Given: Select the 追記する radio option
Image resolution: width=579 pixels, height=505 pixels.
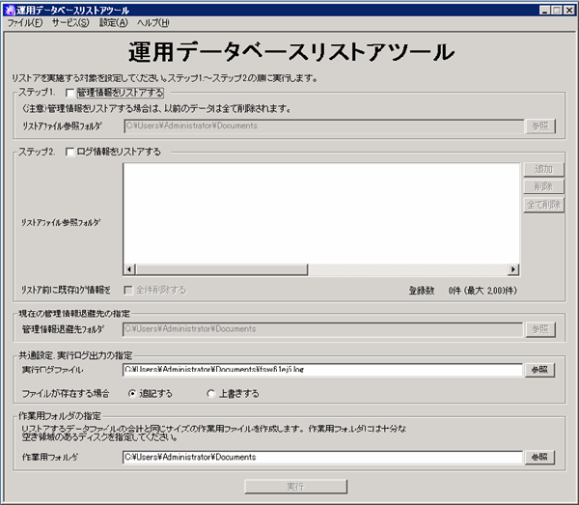Looking at the screenshot, I should tap(133, 393).
